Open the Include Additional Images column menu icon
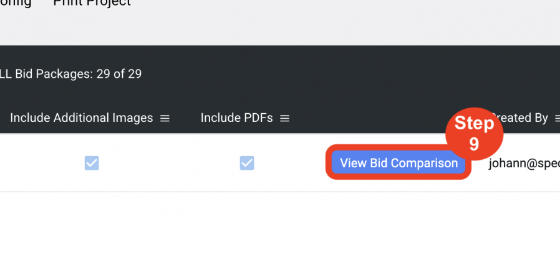 [165, 118]
